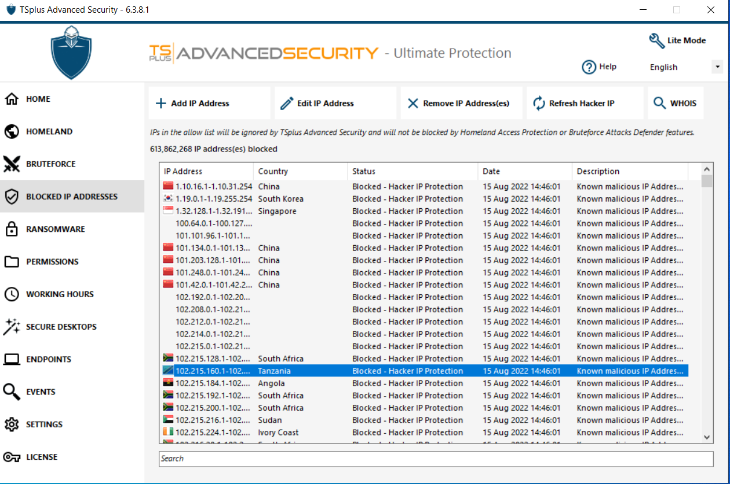This screenshot has width=730, height=484.
Task: Click the Angola flag on 102.215.184.1 row
Action: [x=168, y=383]
